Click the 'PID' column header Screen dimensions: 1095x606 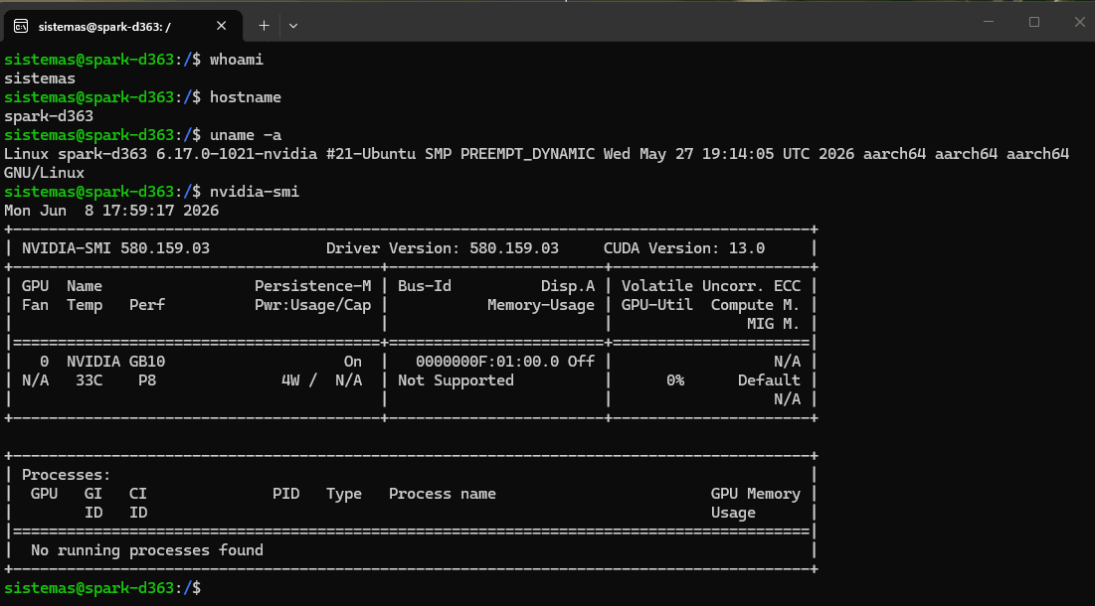[x=285, y=494]
